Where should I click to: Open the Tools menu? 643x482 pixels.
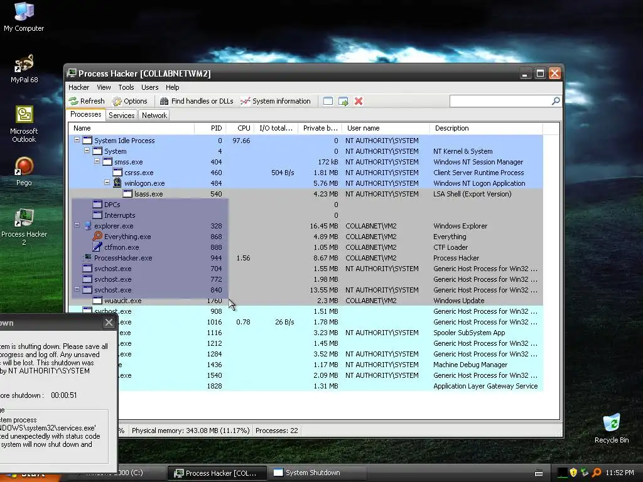pos(126,87)
